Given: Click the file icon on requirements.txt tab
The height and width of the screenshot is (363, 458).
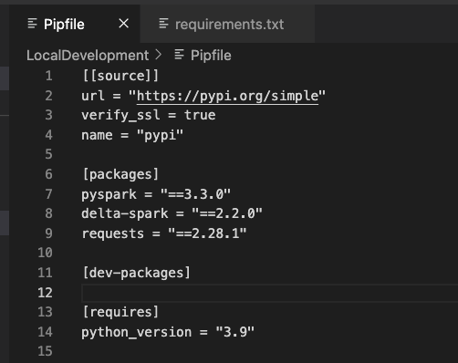Looking at the screenshot, I should pos(163,24).
